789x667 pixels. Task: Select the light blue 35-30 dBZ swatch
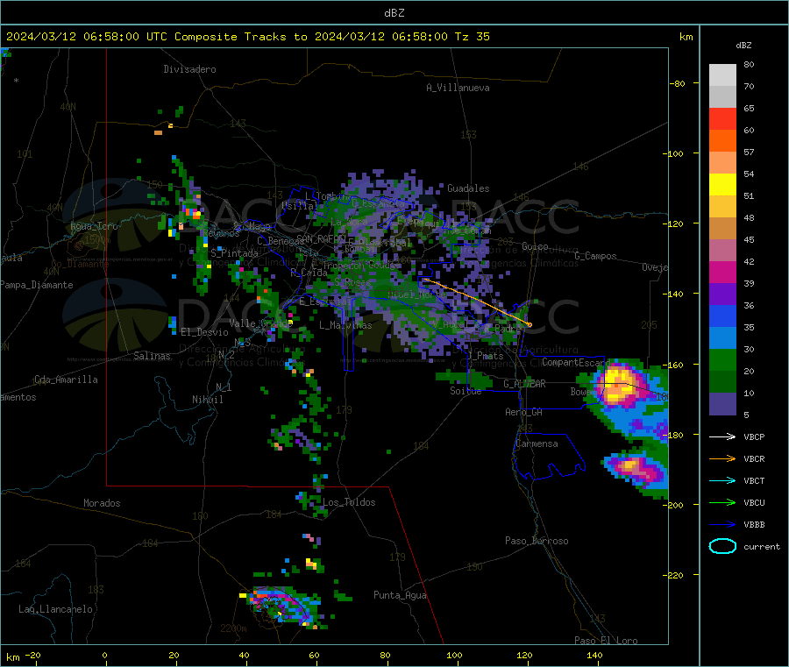722,338
